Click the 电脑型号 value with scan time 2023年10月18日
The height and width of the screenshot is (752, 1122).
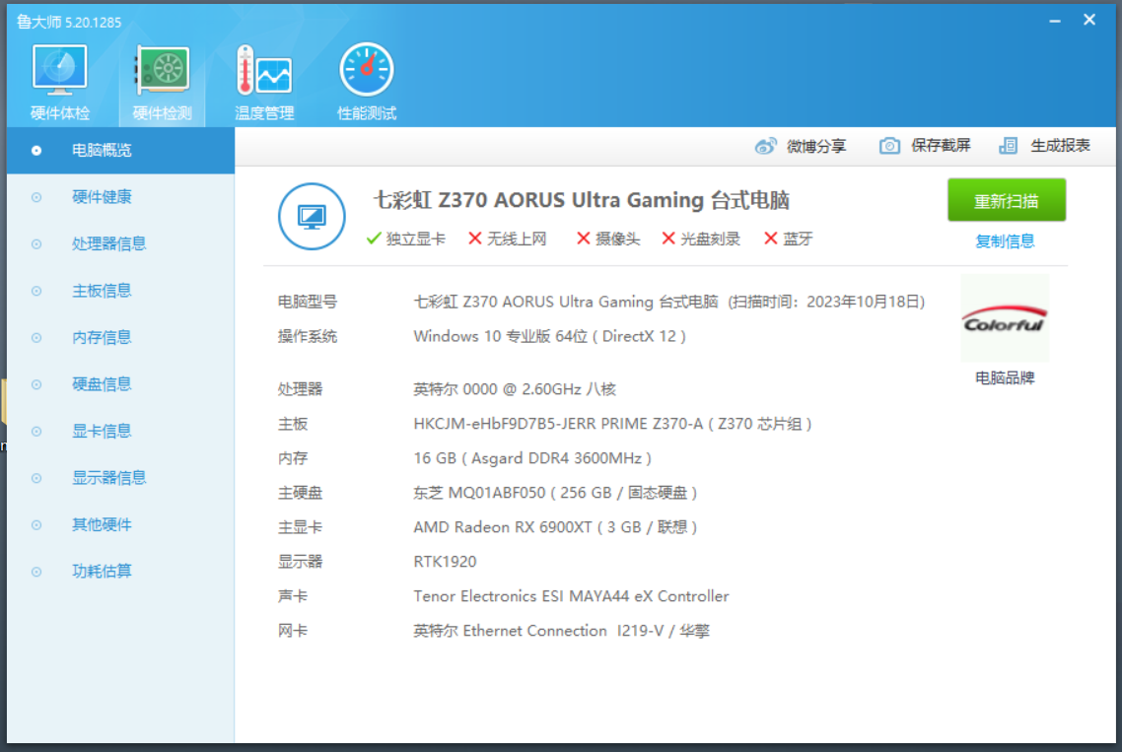coord(669,302)
